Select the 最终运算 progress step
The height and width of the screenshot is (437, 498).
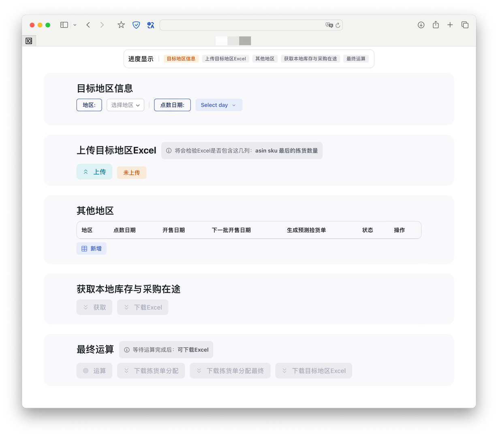[356, 59]
